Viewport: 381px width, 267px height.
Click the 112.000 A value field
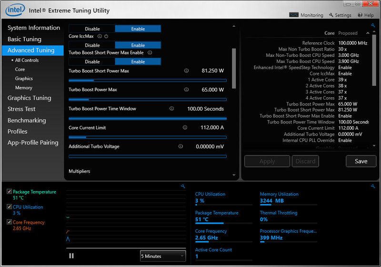click(212, 127)
